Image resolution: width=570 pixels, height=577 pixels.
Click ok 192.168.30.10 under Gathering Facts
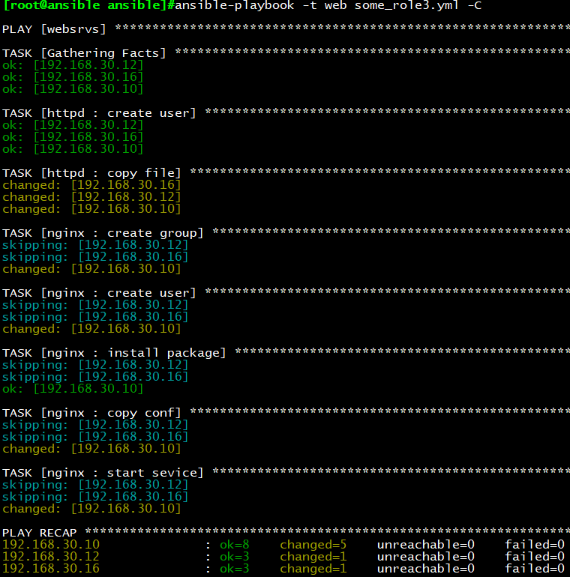73,89
